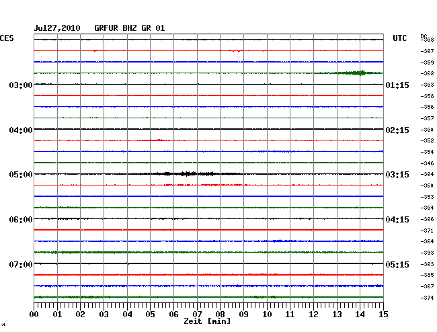Select the DC offset value -353
The image size is (437, 332).
coord(428,197)
